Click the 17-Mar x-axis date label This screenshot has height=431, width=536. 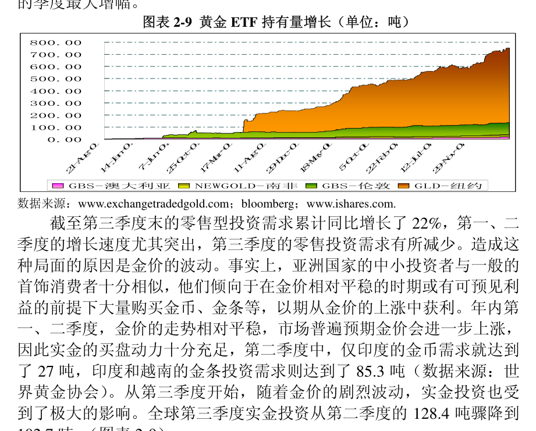(x=216, y=158)
